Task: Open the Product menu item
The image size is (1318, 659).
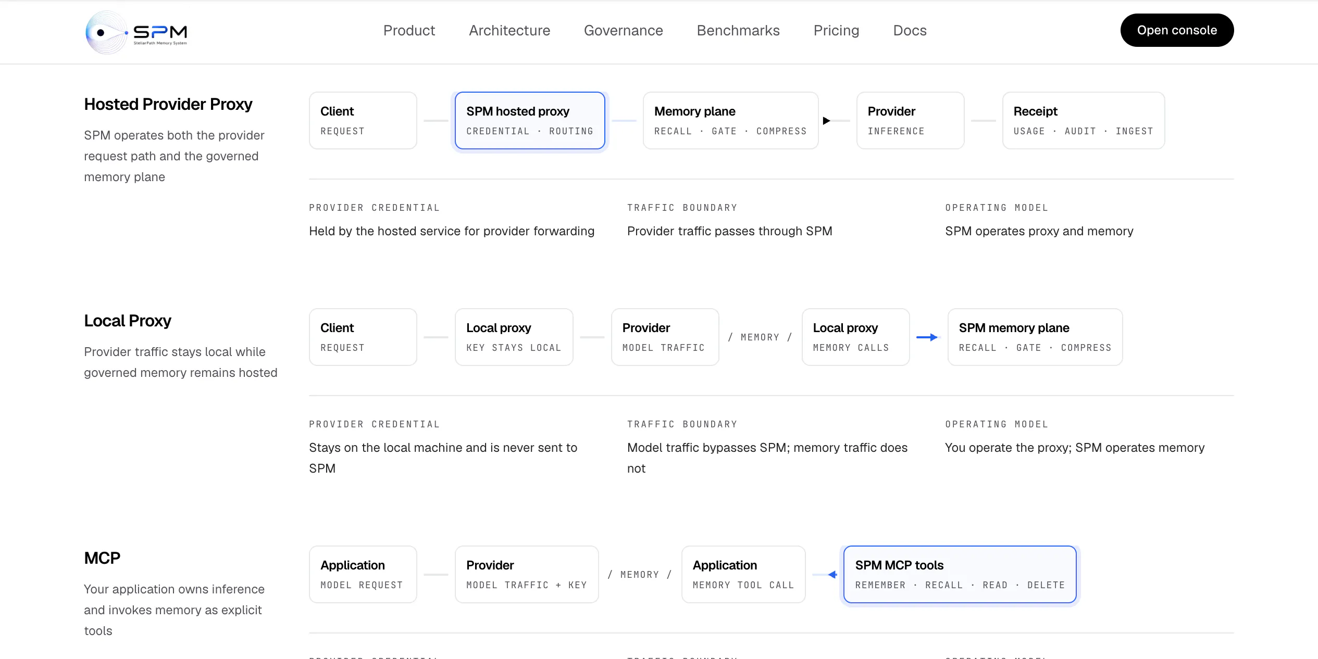Action: tap(409, 30)
